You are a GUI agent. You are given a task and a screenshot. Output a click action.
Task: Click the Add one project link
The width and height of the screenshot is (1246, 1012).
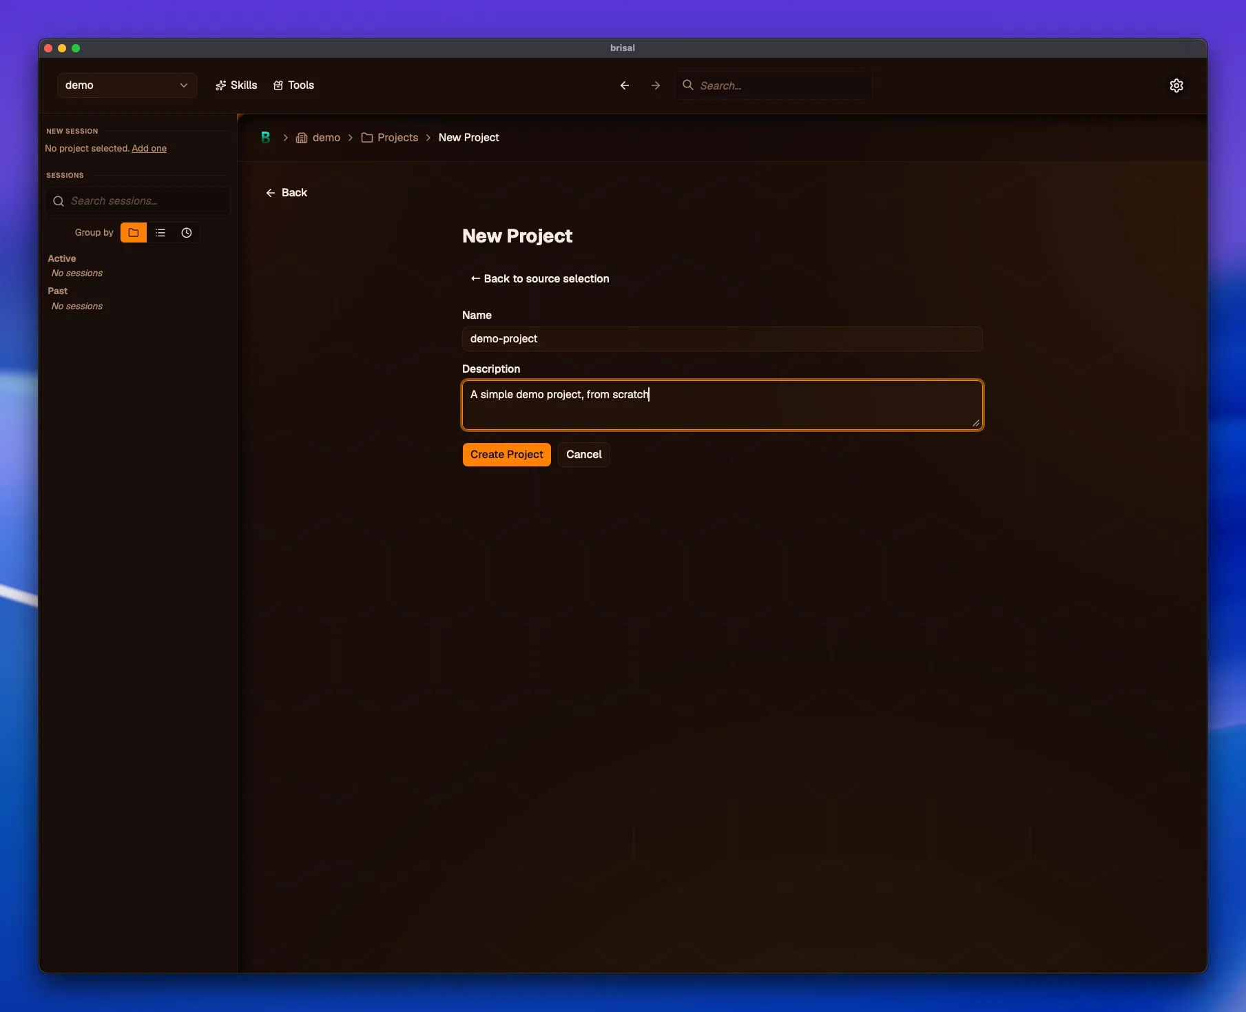pos(149,148)
